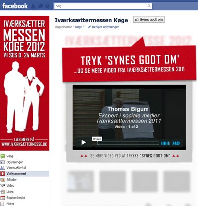This screenshot has height=206, width=198.
Task: Seek in the video progress bar
Action: coord(128,143)
